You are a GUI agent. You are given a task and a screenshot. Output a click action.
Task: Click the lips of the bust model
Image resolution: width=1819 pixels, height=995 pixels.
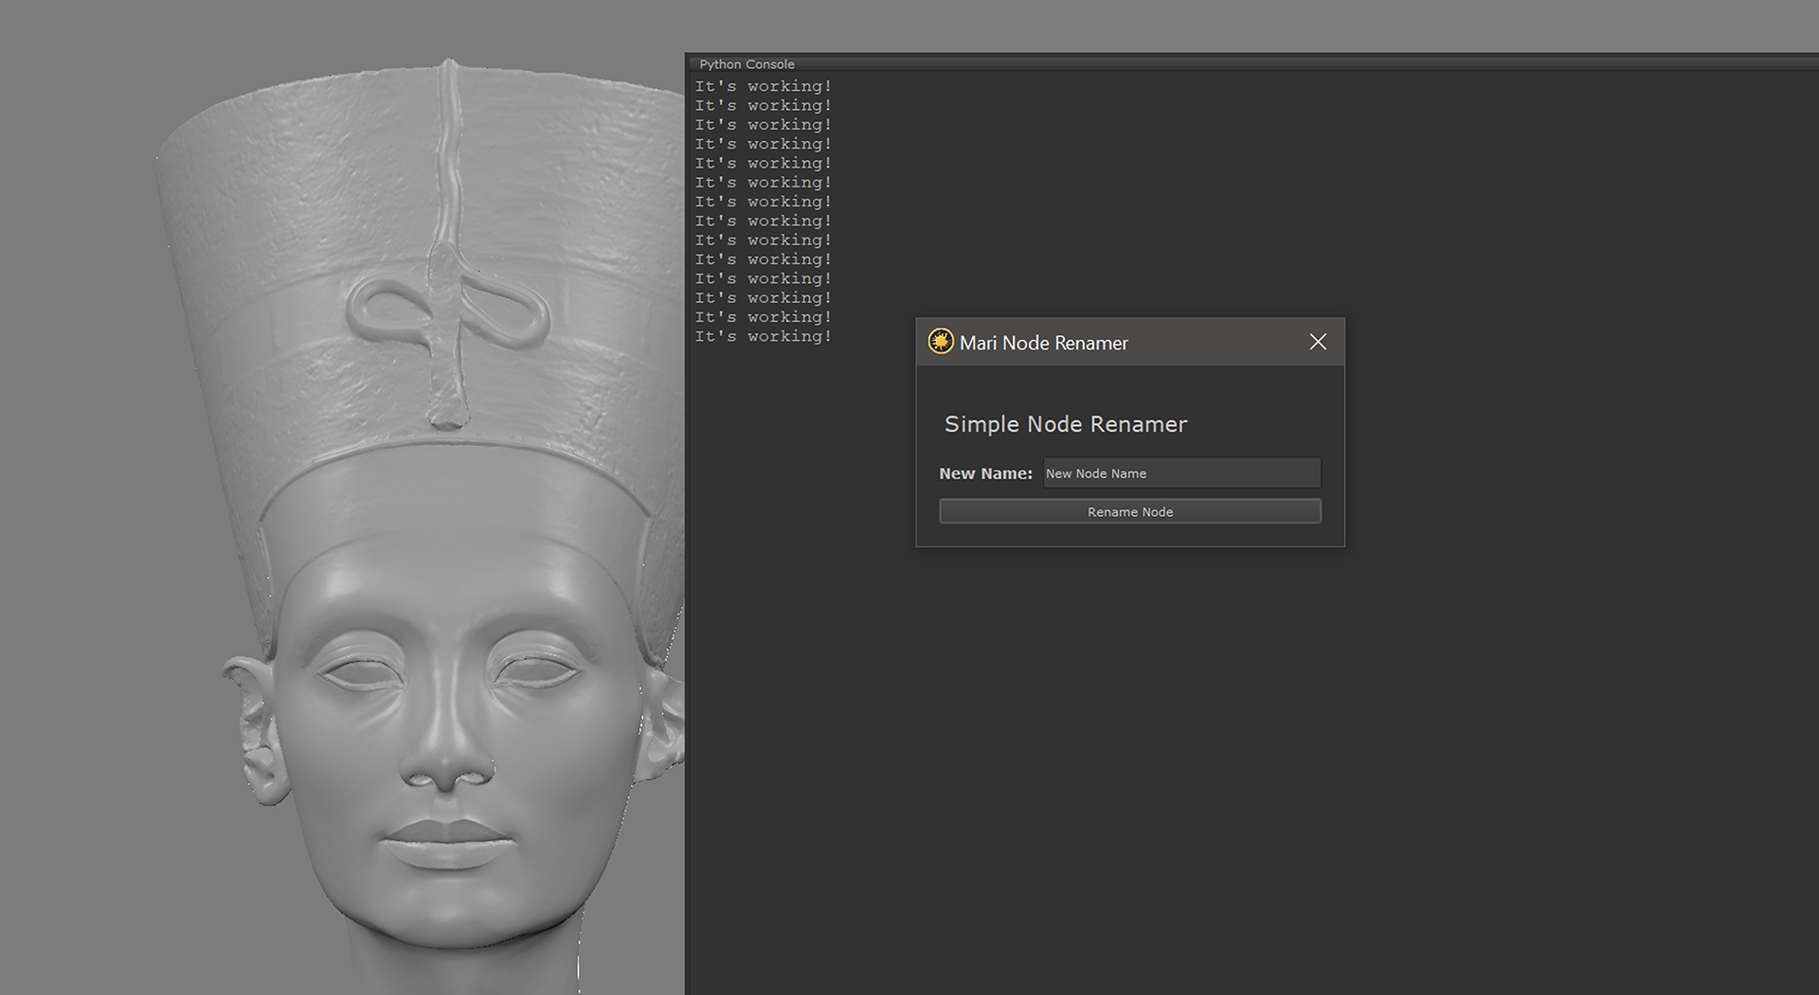(x=447, y=843)
